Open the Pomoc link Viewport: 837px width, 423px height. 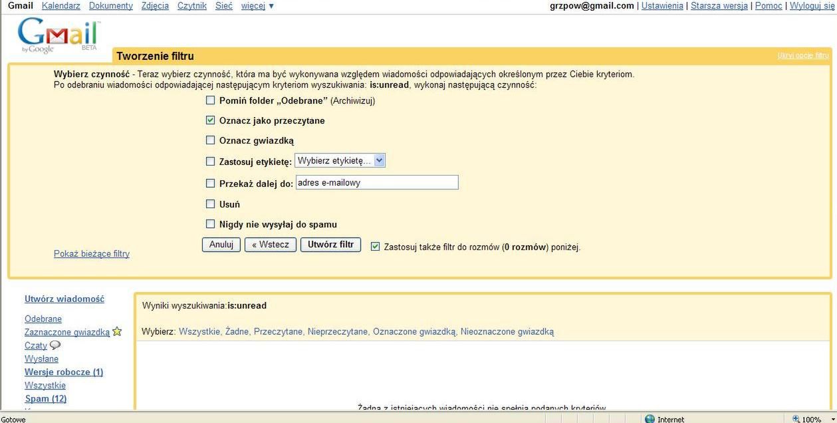click(769, 6)
